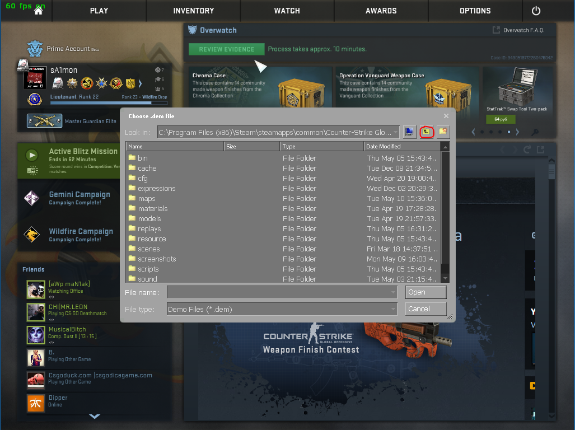The image size is (575, 430).
Task: Open the AWARDS menu
Action: pyautogui.click(x=381, y=11)
